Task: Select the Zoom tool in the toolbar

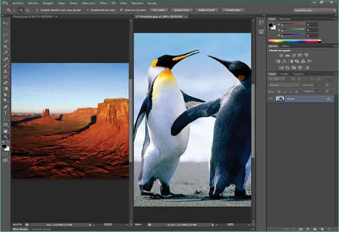Action: click(6, 136)
